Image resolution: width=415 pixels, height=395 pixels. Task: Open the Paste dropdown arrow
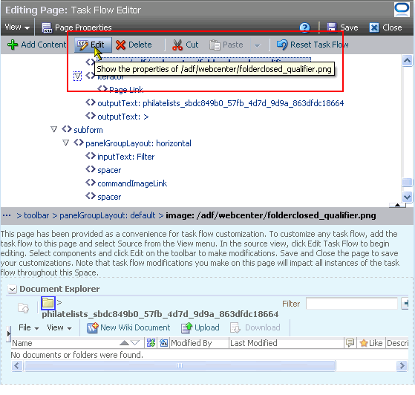tap(257, 45)
